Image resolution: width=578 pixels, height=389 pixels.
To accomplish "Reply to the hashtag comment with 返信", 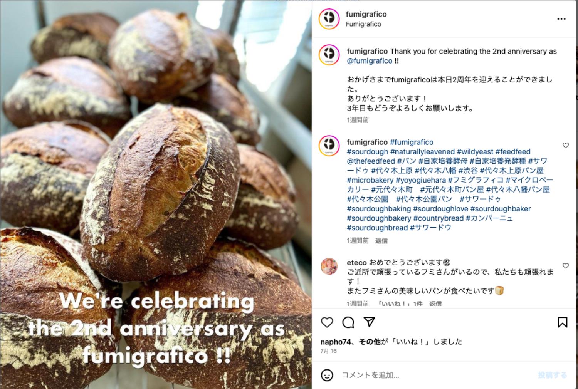I will 381,241.
